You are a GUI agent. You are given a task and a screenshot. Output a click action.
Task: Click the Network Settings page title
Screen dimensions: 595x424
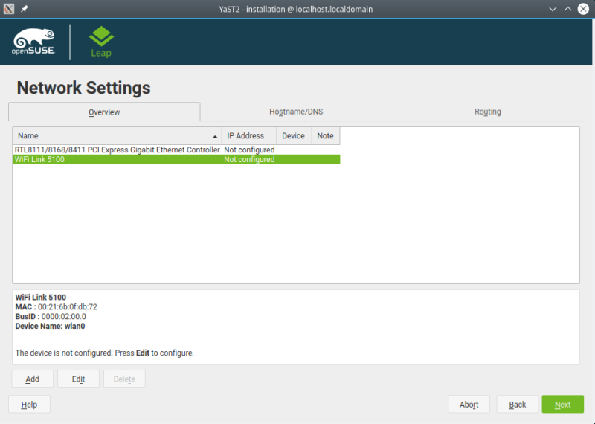coord(83,88)
